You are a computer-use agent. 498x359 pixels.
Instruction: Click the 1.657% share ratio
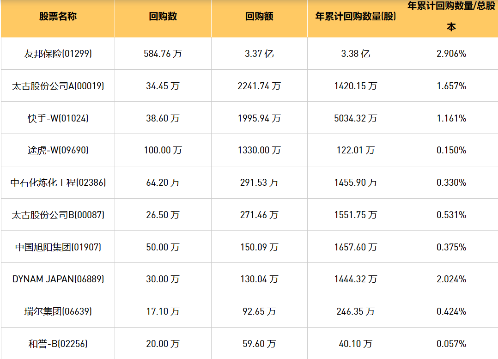point(451,86)
